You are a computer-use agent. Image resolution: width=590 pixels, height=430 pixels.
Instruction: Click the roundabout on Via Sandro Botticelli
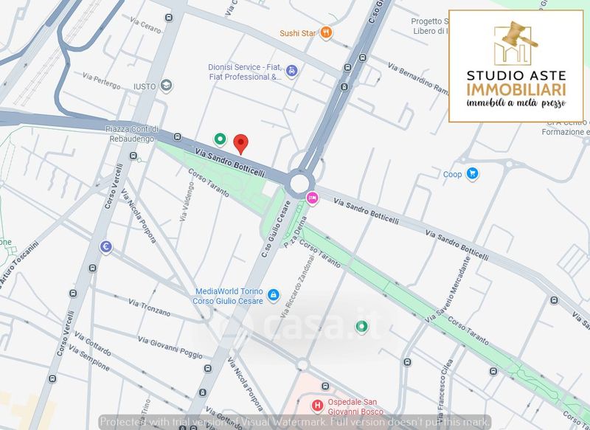299,183
